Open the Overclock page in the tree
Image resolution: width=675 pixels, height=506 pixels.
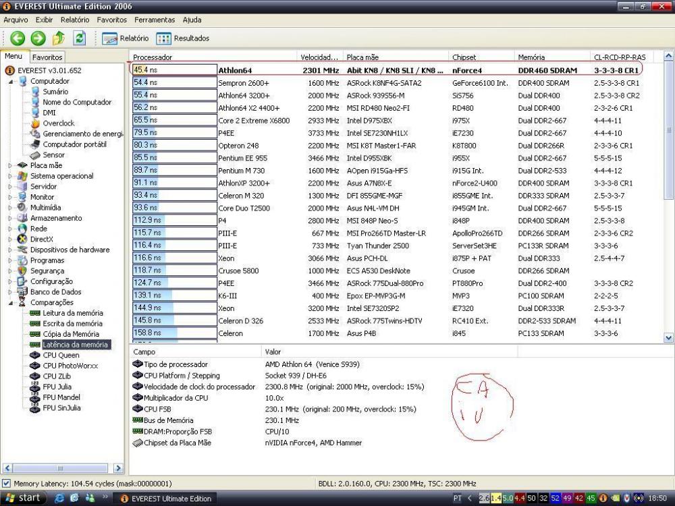coord(58,123)
